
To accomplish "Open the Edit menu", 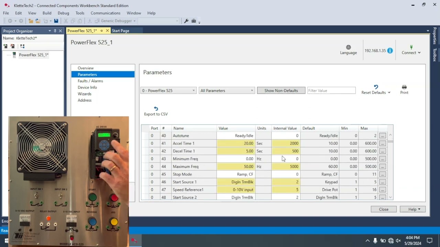I will click(x=18, y=13).
